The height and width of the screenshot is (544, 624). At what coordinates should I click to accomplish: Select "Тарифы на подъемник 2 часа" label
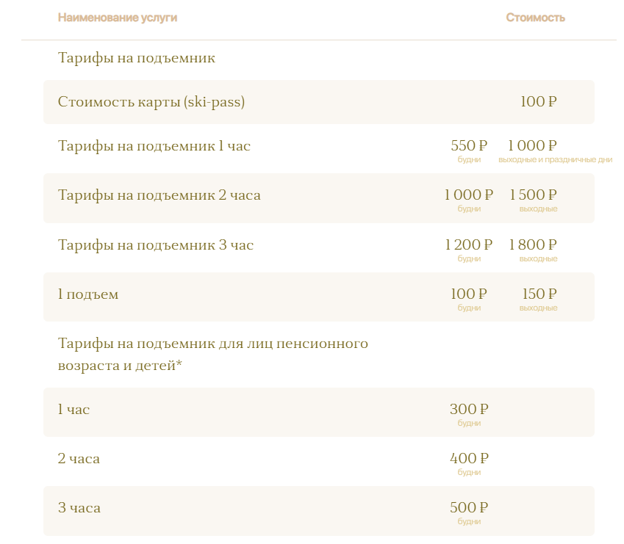pyautogui.click(x=159, y=195)
